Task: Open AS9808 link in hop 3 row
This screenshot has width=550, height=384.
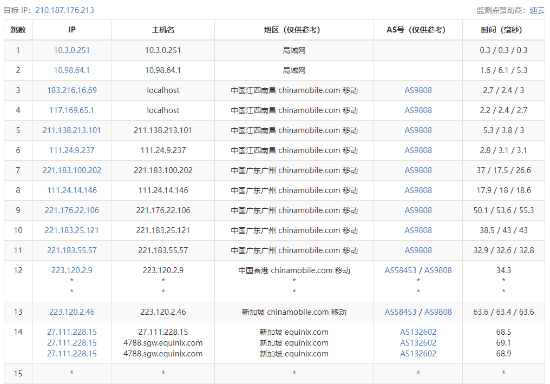Action: coord(418,90)
